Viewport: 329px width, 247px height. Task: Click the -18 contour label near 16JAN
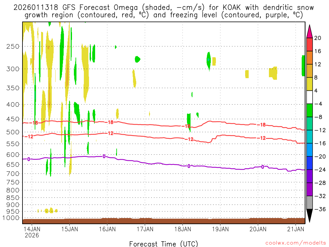point(109,122)
